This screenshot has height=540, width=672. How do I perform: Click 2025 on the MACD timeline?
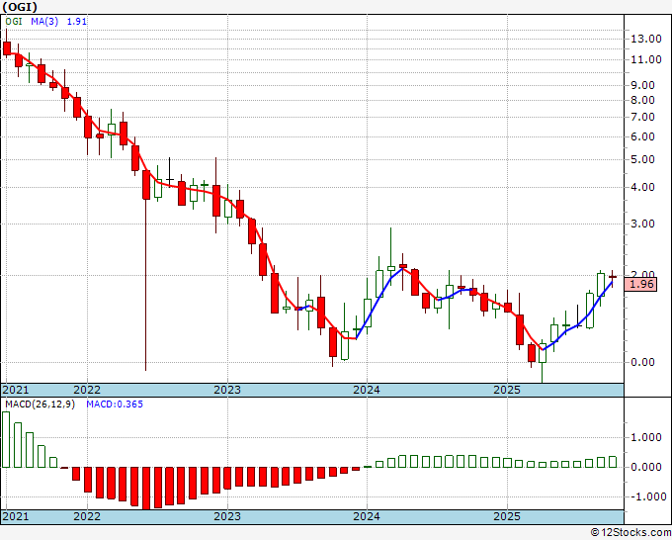coord(507,516)
